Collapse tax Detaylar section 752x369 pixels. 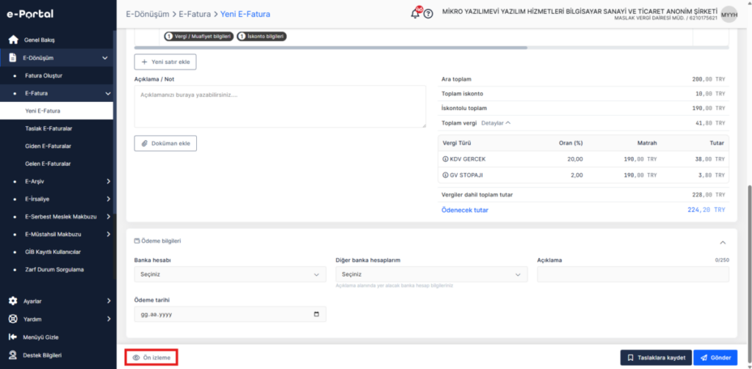click(x=496, y=123)
